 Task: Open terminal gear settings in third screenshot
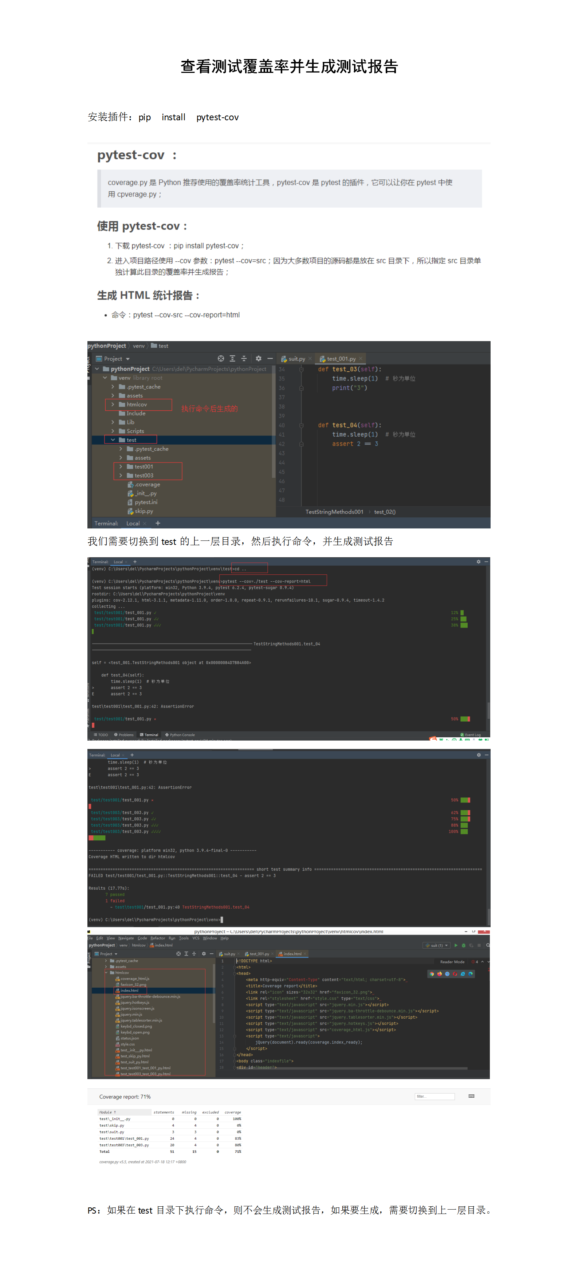tap(478, 755)
